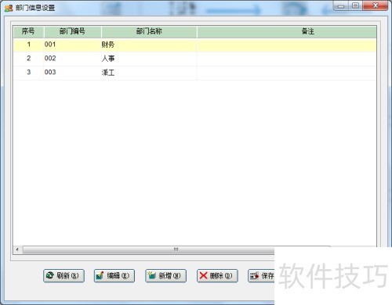Viewport: 392px width, 305px height.
Task: Sort by the 部门名称 column header
Action: [x=149, y=32]
